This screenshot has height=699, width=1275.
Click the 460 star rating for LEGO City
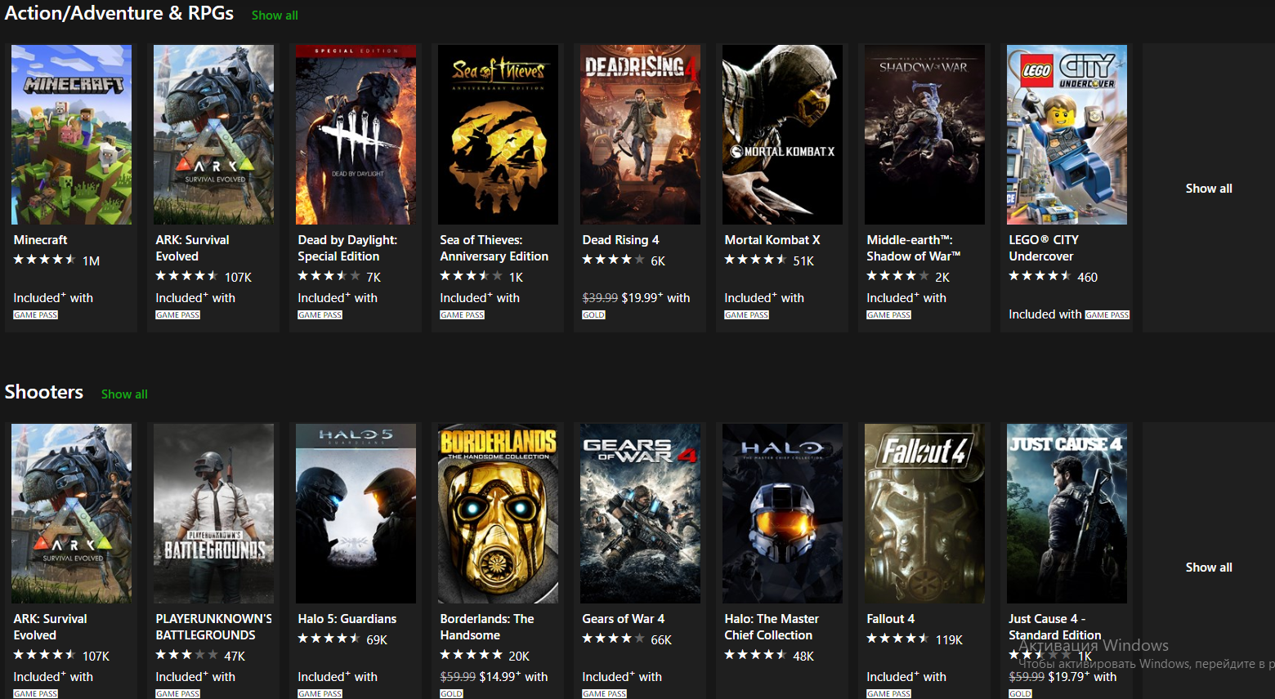pos(1054,277)
